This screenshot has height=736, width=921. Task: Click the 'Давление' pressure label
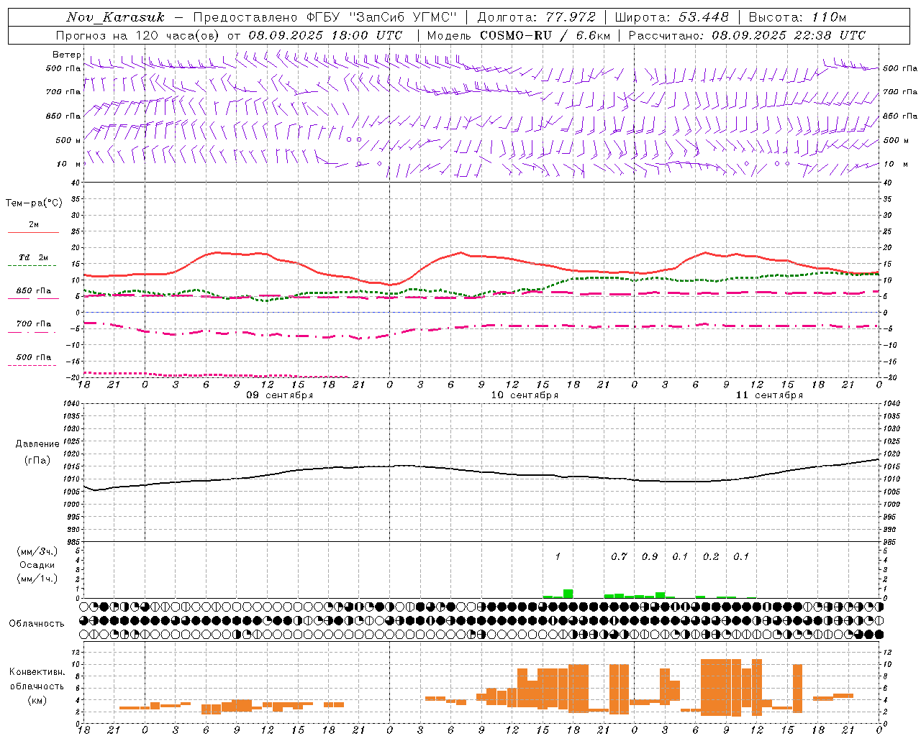[37, 444]
